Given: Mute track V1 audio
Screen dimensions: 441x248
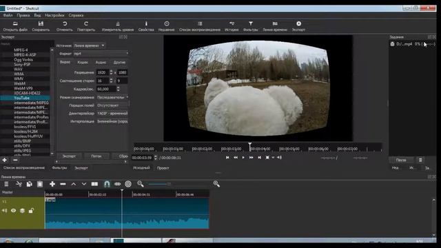Looking at the screenshot, I should 5,211.
